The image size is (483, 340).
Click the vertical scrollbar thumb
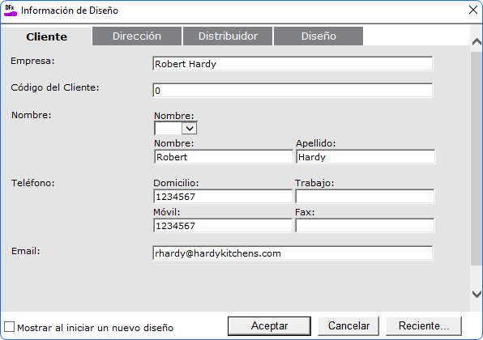tap(477, 159)
